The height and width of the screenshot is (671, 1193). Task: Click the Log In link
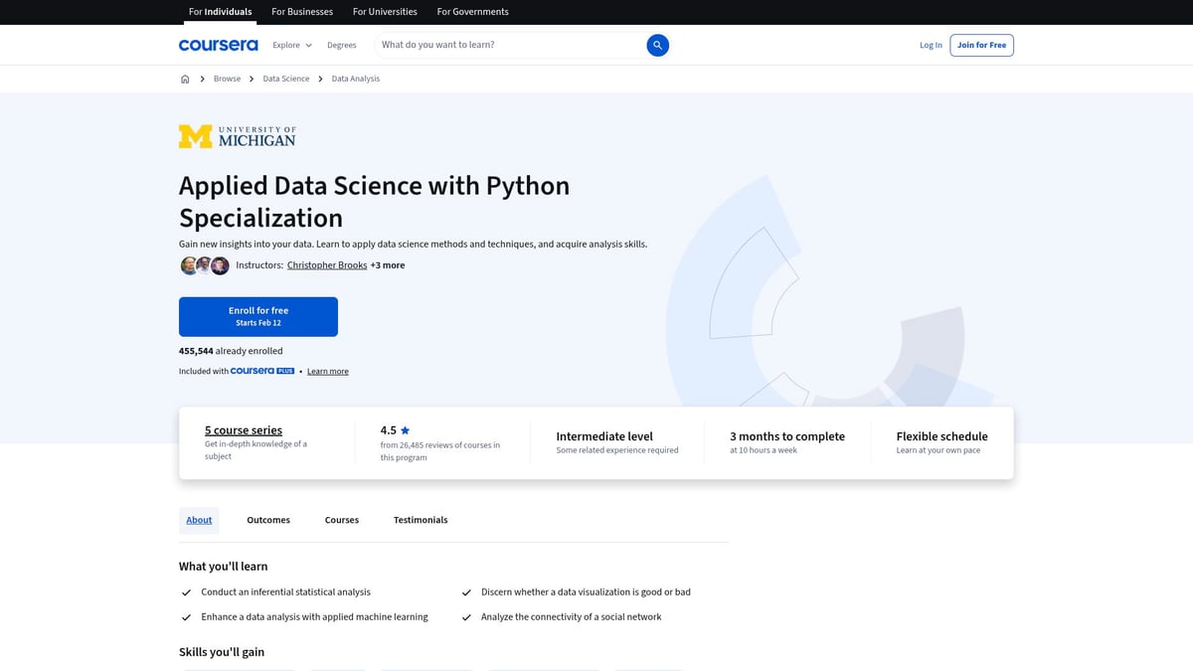931,45
